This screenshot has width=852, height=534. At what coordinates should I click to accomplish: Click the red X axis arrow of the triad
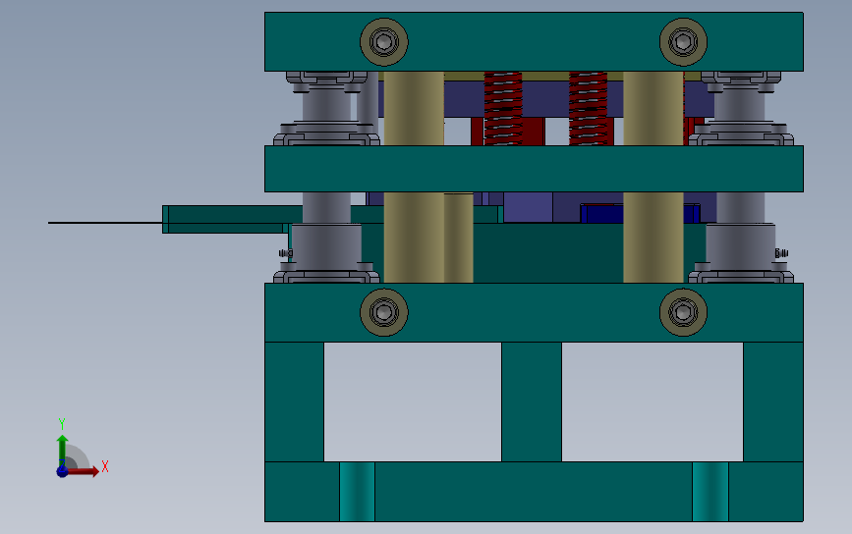click(x=84, y=471)
